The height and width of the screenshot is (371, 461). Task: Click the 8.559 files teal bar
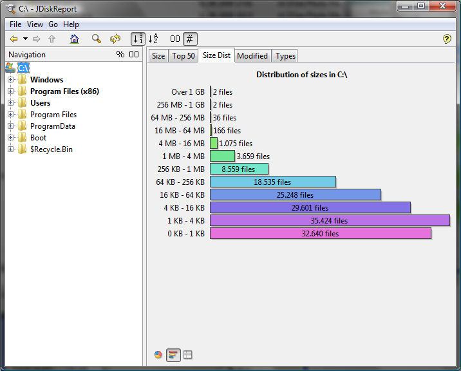click(239, 169)
